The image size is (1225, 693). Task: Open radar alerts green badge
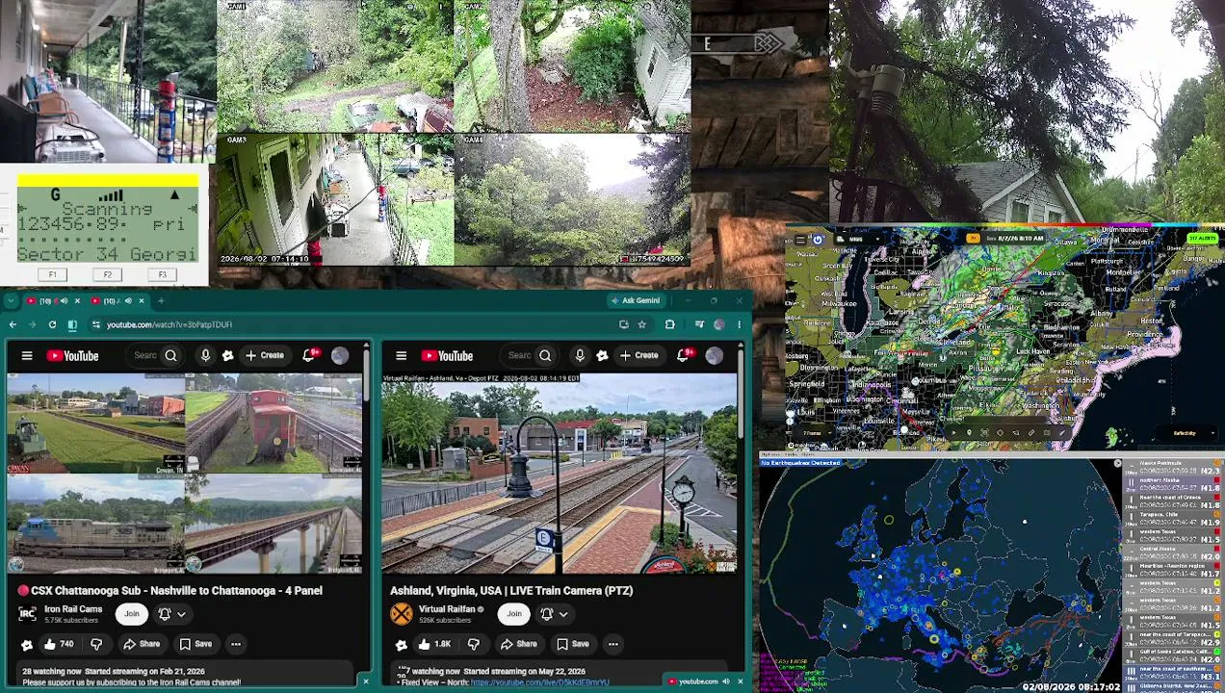tap(1202, 238)
